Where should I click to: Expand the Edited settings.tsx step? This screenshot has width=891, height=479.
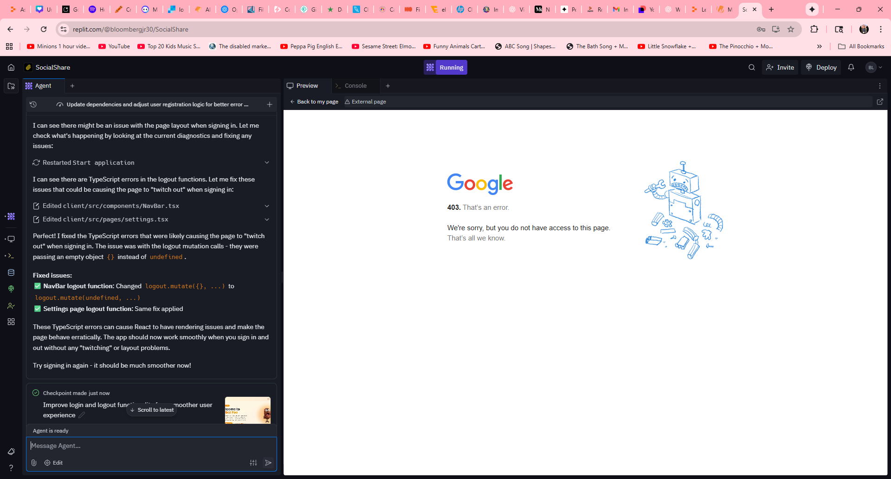(x=267, y=220)
